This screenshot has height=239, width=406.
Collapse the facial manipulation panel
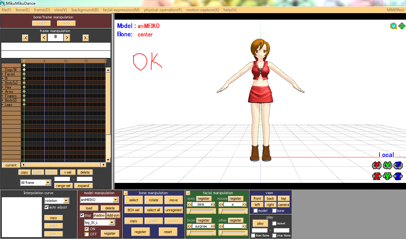pyautogui.click(x=188, y=193)
